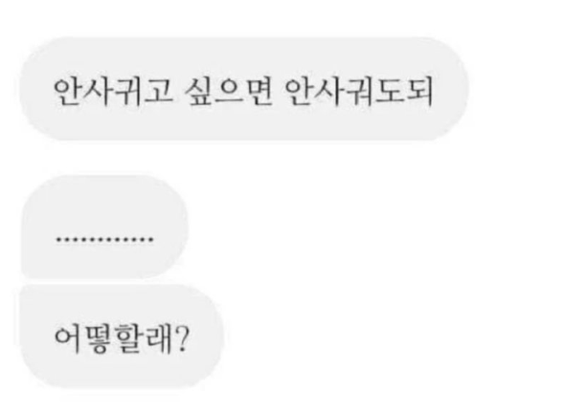The image size is (563, 412).
Task: Click the '래' character before the question mark
Action: click(x=161, y=339)
